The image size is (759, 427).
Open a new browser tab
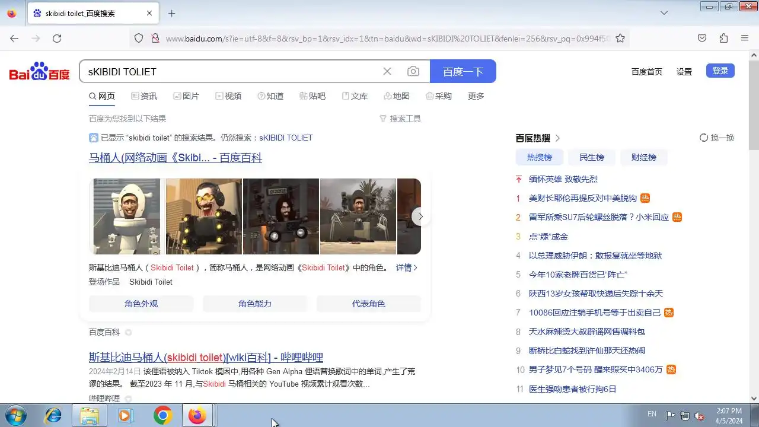pyautogui.click(x=171, y=13)
